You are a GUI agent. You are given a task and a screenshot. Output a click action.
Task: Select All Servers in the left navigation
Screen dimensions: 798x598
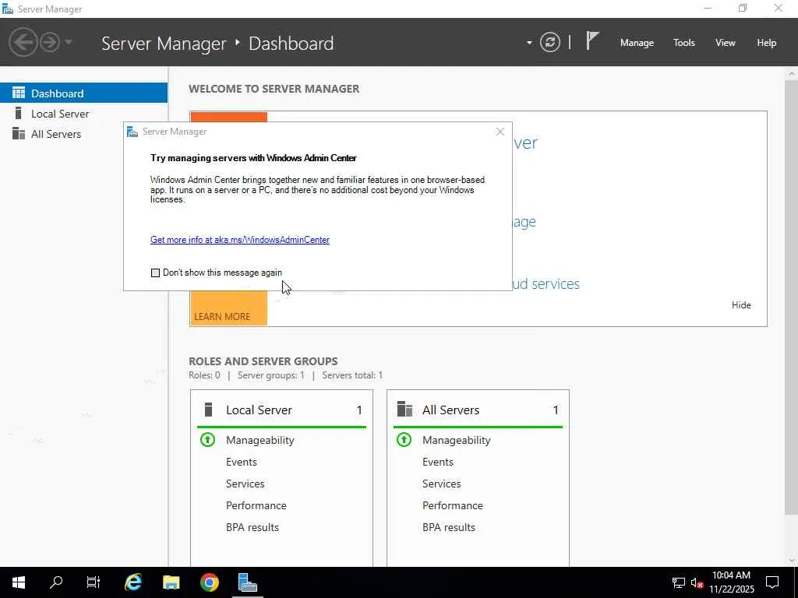click(x=83, y=134)
